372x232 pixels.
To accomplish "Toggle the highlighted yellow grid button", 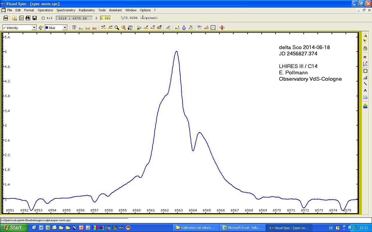I will pos(365,71).
